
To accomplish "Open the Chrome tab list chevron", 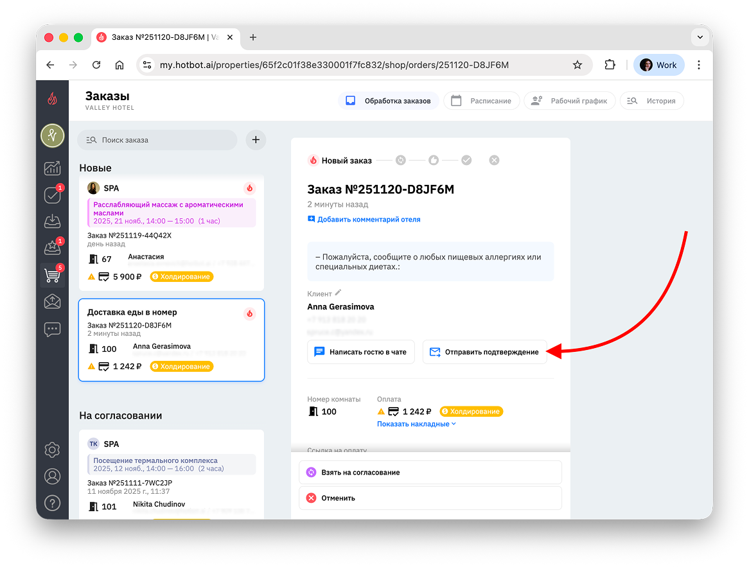I will point(700,37).
